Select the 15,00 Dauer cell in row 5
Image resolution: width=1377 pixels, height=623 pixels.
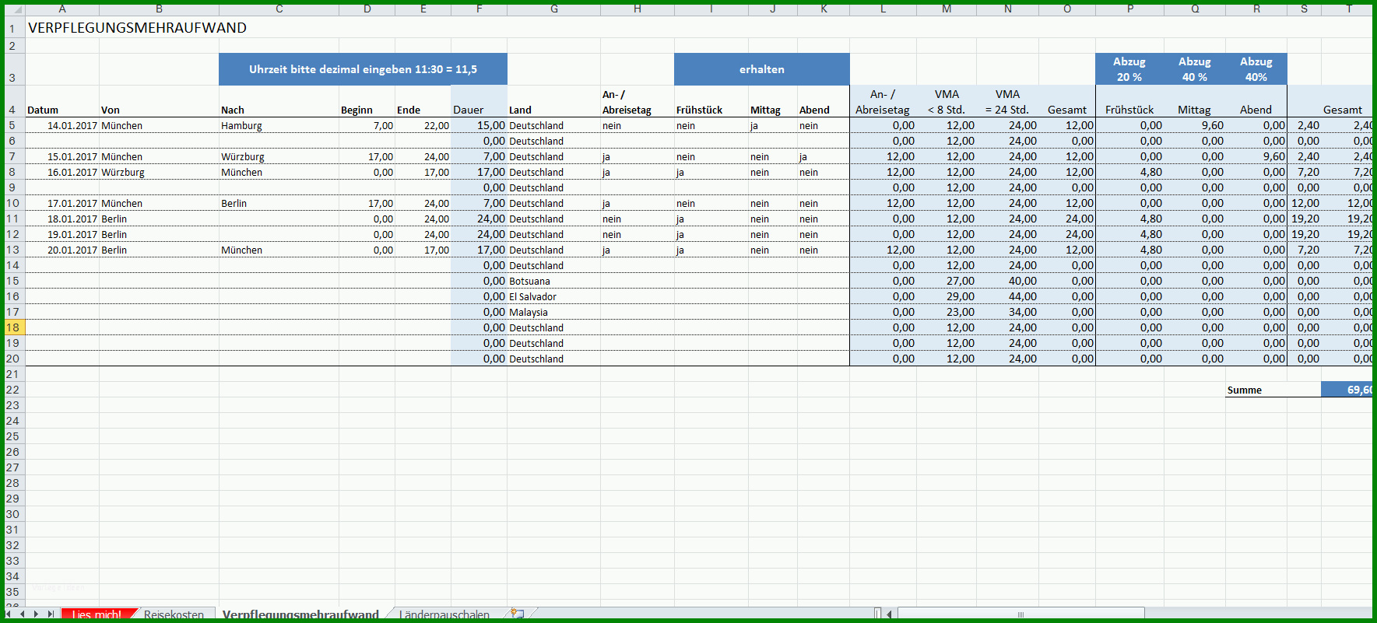click(x=479, y=125)
